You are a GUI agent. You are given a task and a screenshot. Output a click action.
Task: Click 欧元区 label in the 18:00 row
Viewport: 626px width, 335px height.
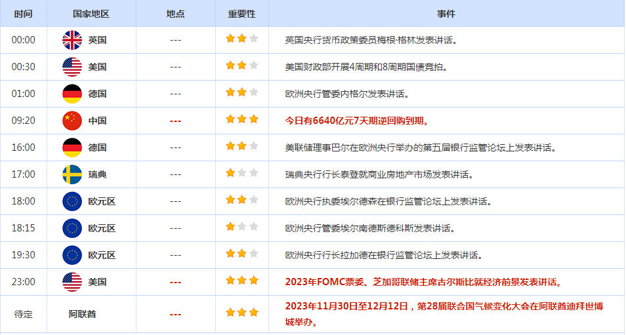[102, 201]
